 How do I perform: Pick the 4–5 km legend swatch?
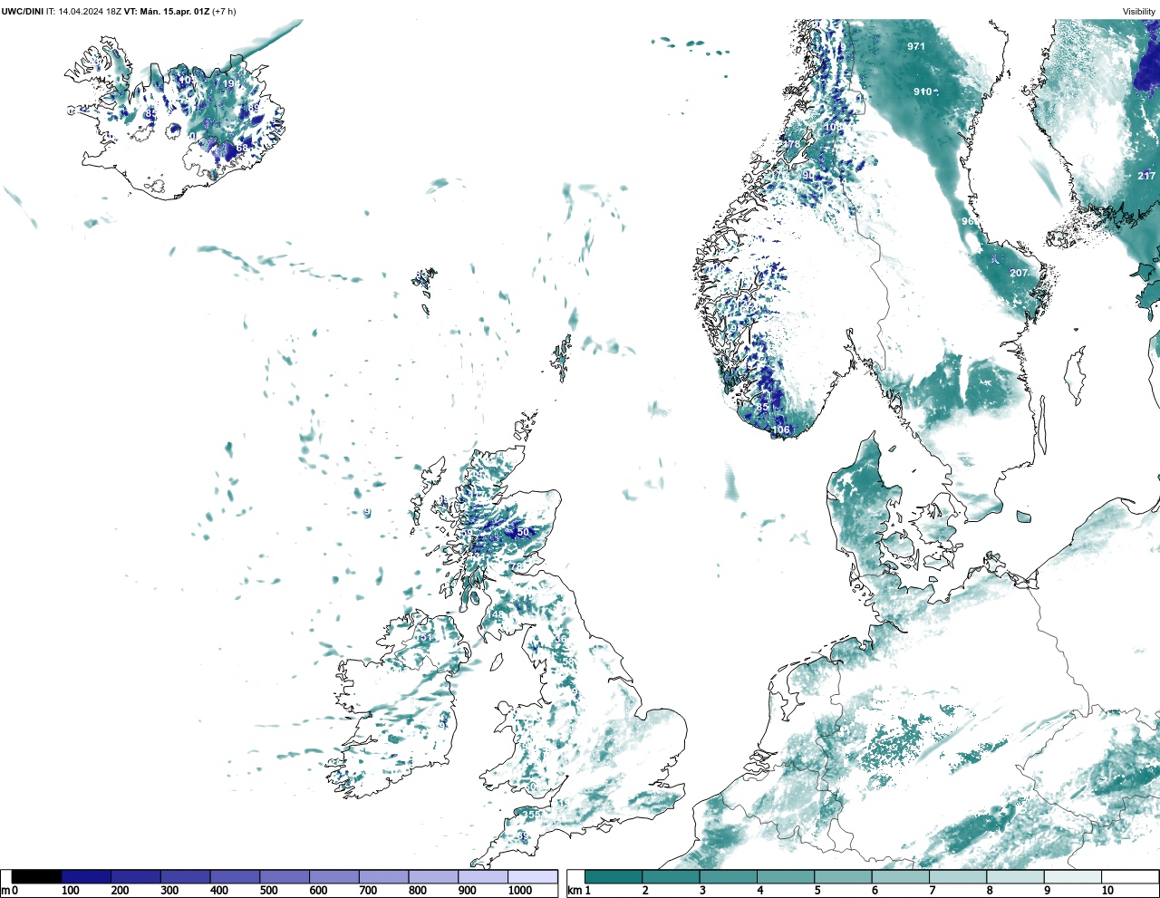[x=786, y=876]
